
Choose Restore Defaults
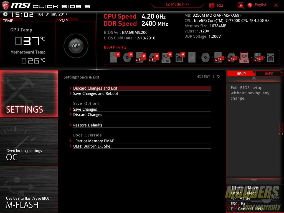tap(142, 125)
